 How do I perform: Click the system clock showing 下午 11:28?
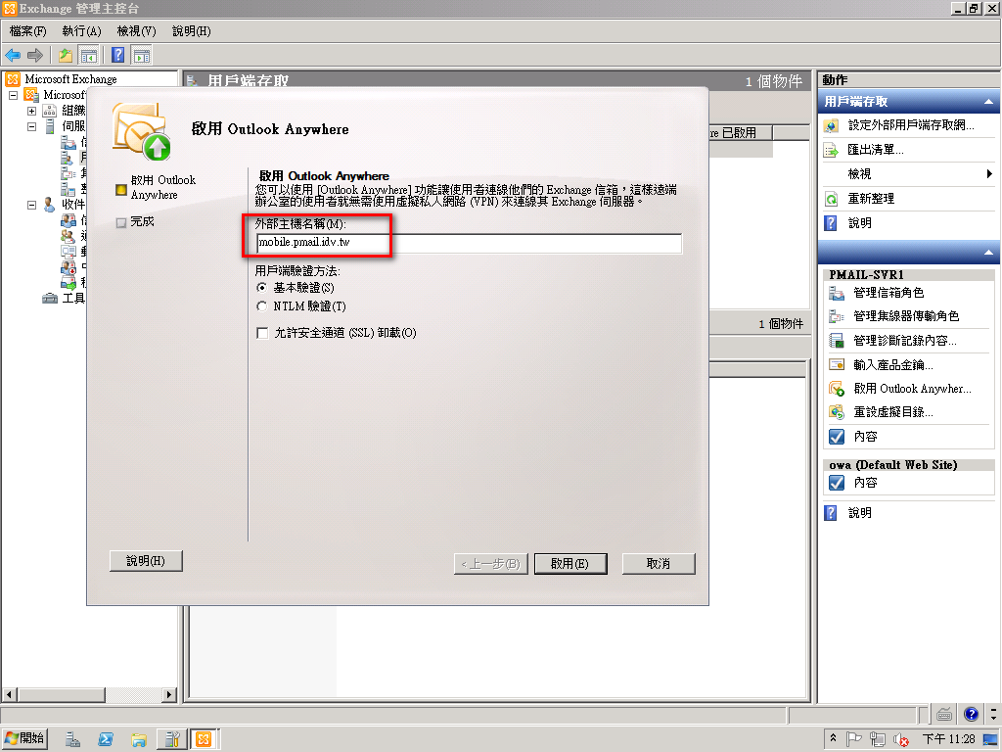pos(949,739)
